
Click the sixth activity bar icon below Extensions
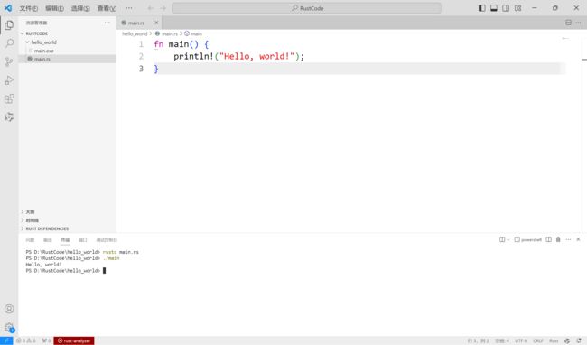pyautogui.click(x=9, y=117)
